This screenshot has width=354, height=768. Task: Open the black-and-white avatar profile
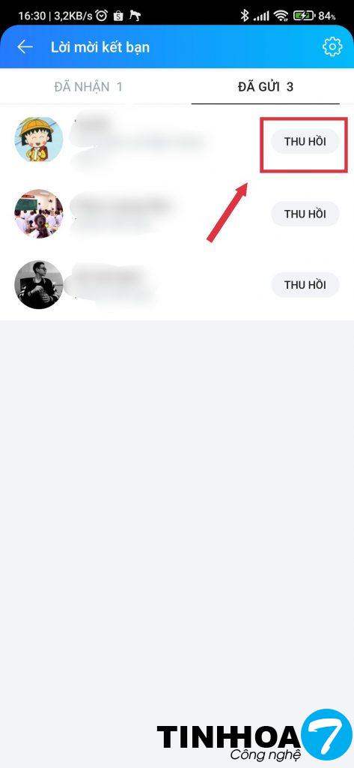pos(39,284)
